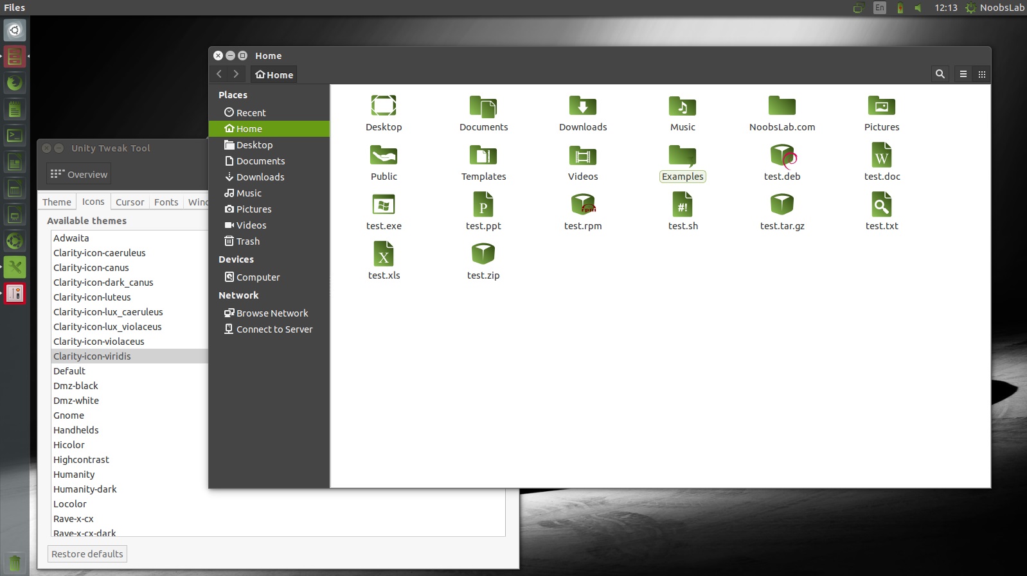Screen dimensions: 1027x576
Task: Select the test.sh script icon
Action: tap(683, 204)
